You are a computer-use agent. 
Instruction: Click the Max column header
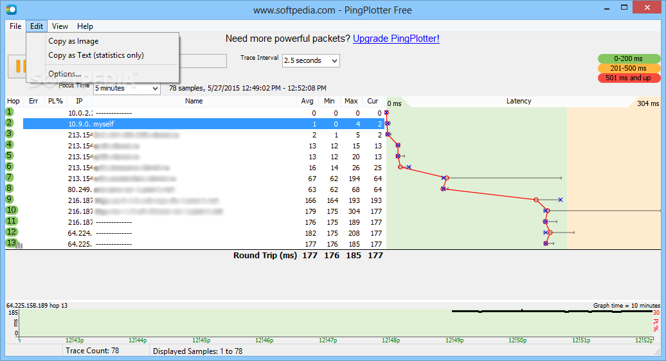click(351, 101)
